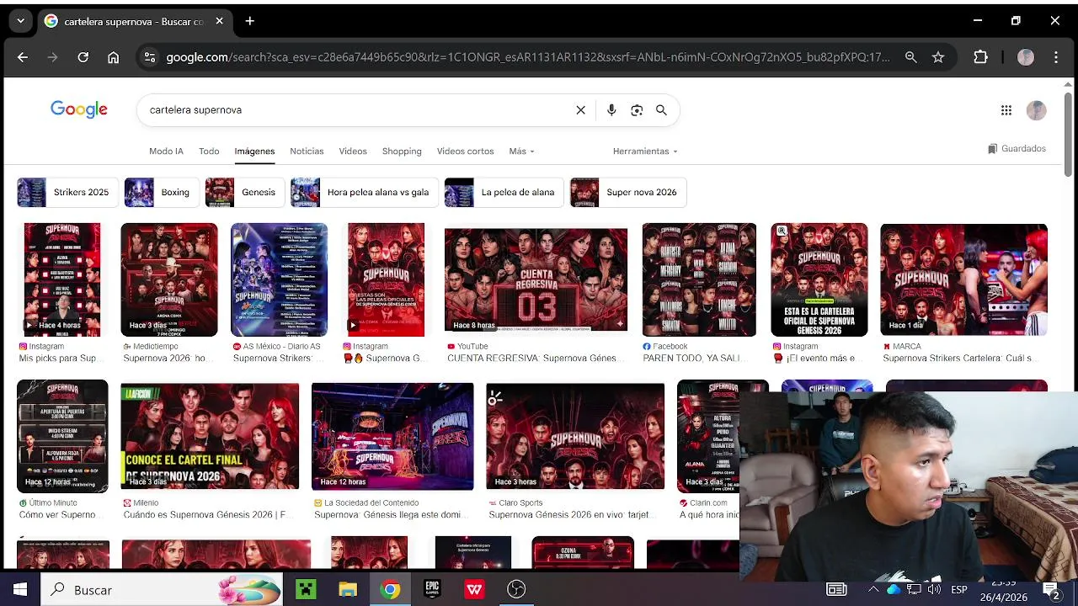Open the notification center icon

pyautogui.click(x=1050, y=589)
